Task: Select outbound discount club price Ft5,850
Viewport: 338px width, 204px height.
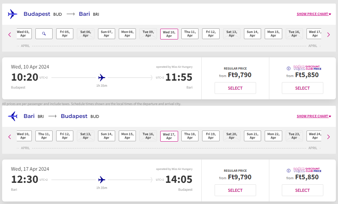Action: [x=303, y=88]
